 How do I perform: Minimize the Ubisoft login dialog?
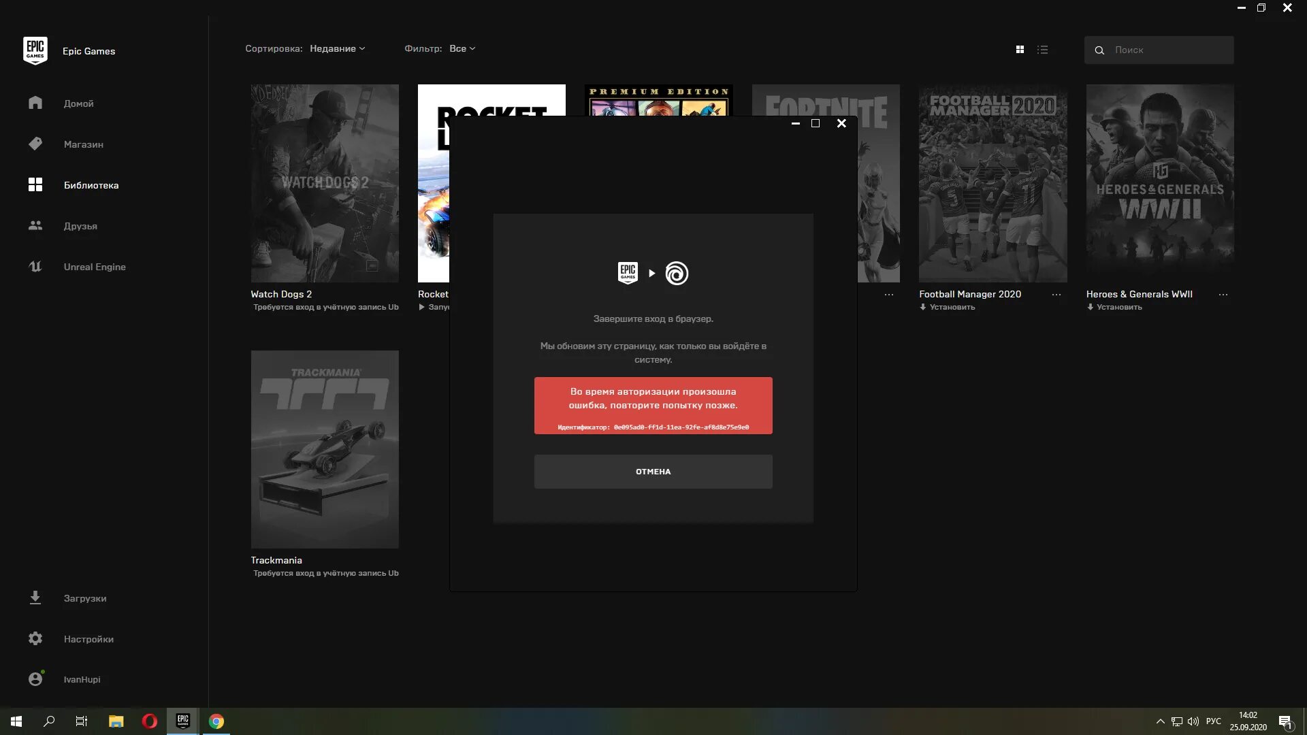(x=795, y=123)
